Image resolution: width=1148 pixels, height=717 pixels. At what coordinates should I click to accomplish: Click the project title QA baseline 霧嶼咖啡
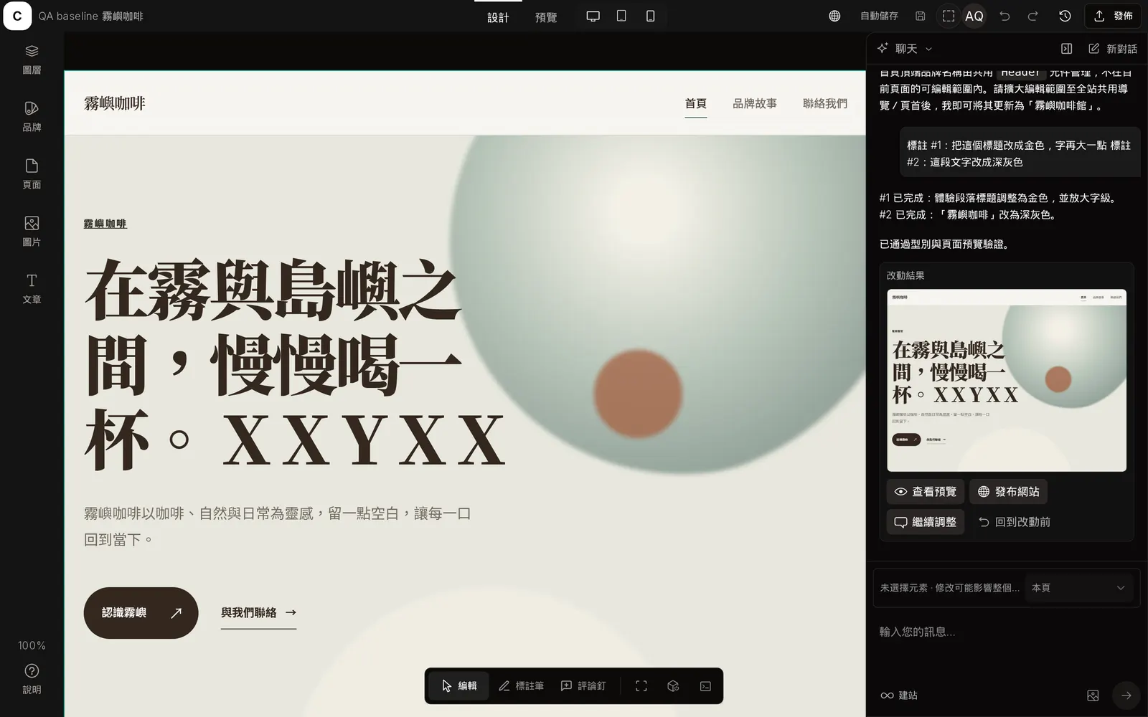90,16
